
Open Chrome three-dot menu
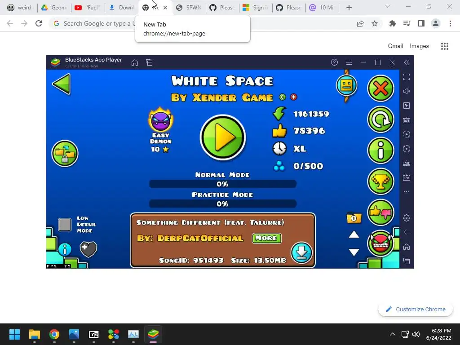coord(450,23)
